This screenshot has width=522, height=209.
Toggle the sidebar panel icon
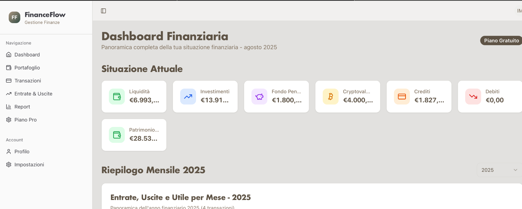(103, 11)
